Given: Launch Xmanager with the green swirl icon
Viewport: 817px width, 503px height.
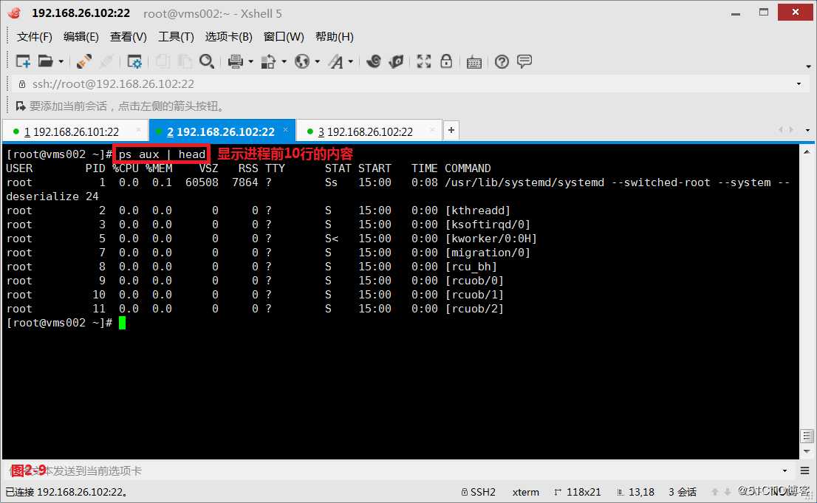Looking at the screenshot, I should 397,61.
